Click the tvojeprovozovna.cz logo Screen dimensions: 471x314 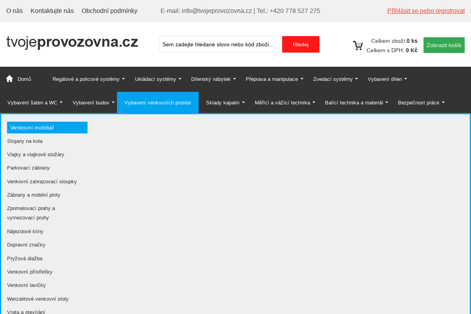72,41
